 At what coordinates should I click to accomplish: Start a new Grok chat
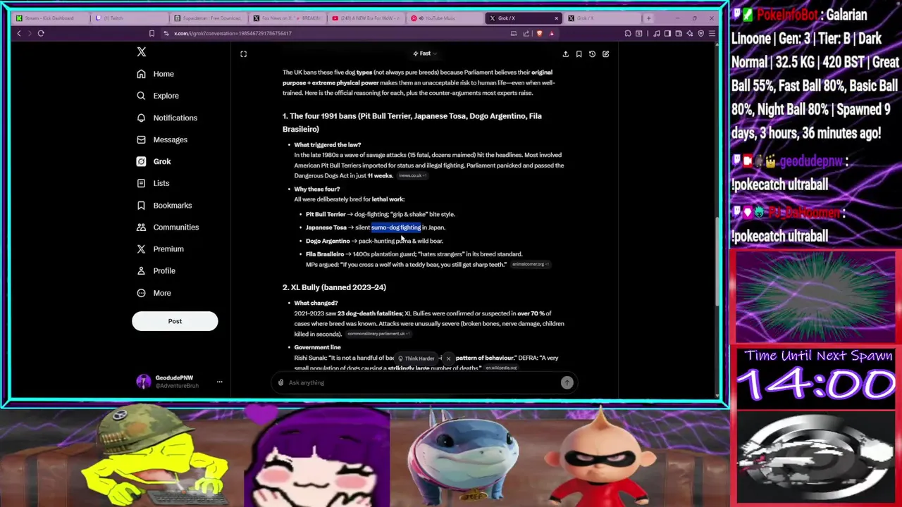(x=605, y=54)
